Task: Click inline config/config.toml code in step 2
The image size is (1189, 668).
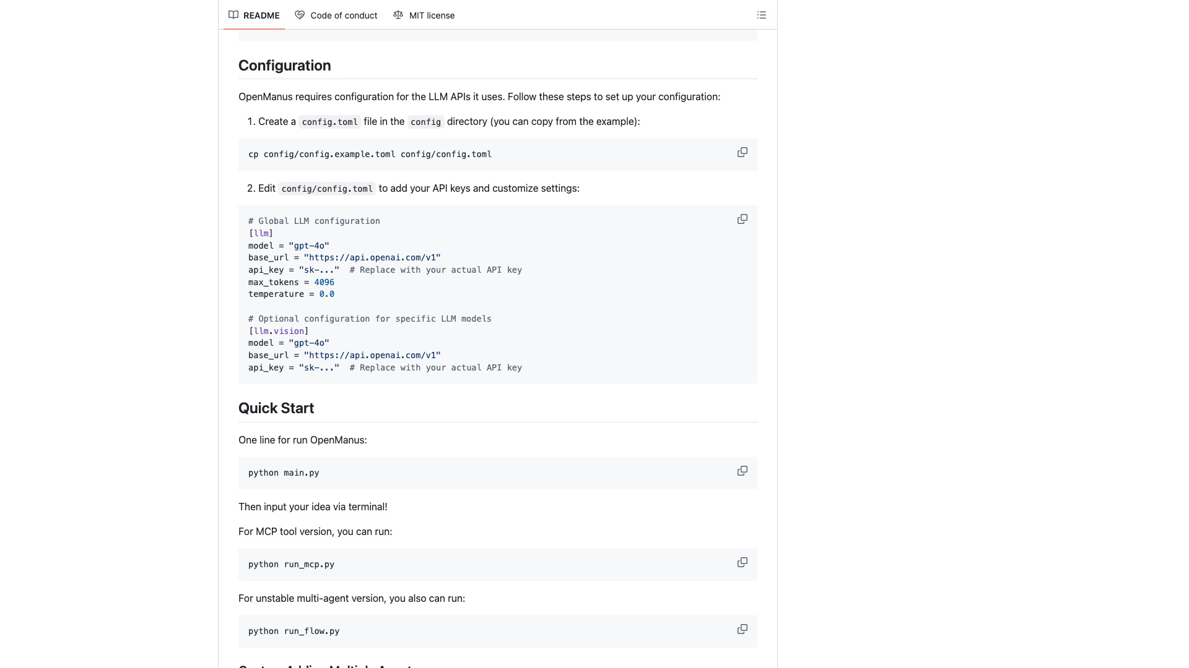Action: 327,189
